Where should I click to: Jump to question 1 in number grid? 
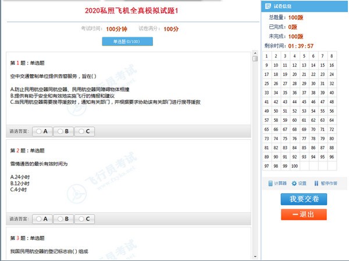point(266,56)
